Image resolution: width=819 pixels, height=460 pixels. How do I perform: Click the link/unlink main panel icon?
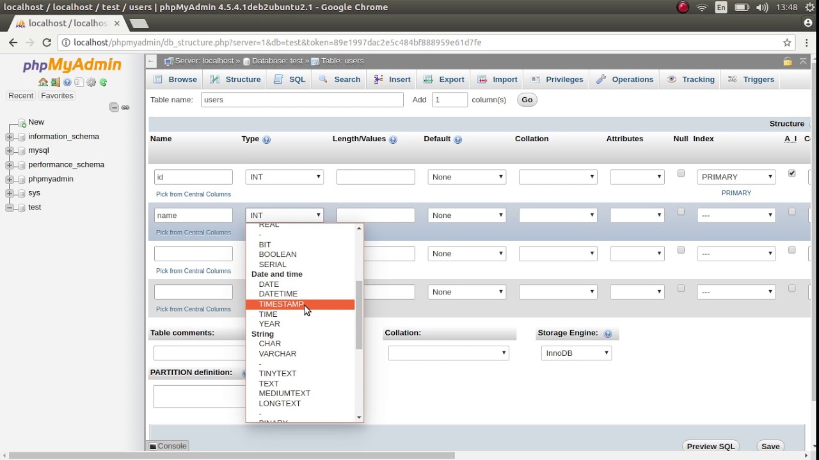[125, 107]
